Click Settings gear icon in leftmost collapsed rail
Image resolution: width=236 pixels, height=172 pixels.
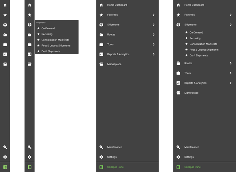(x=5, y=157)
